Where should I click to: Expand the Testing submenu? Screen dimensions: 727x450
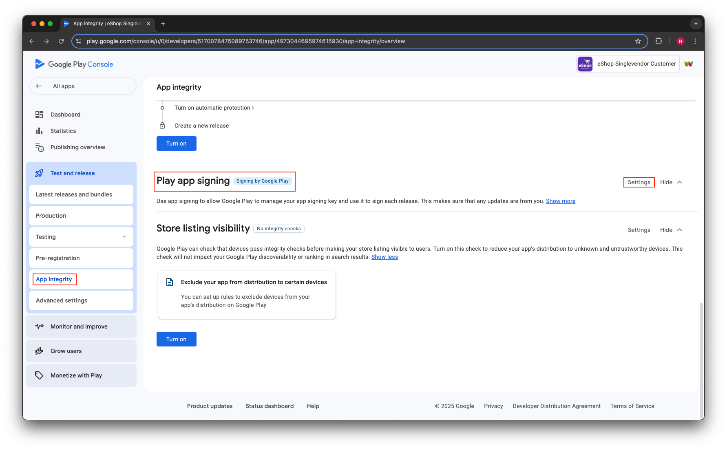click(x=124, y=237)
